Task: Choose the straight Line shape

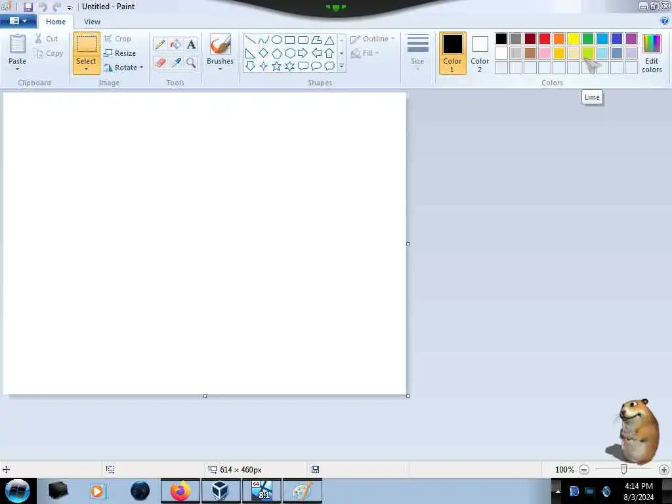Action: pyautogui.click(x=250, y=40)
